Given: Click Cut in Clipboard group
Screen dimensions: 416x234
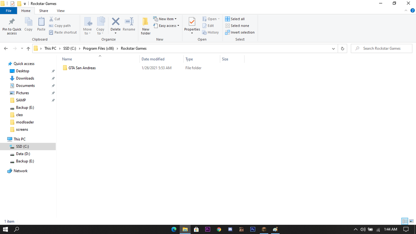Looking at the screenshot, I should click(x=55, y=19).
